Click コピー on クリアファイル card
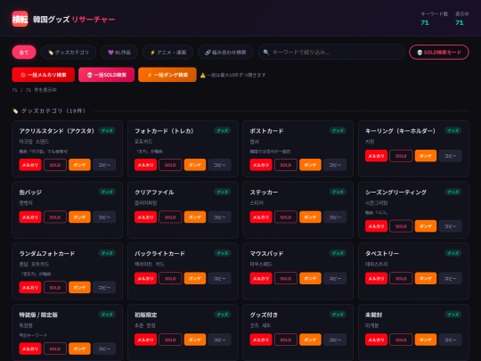The image size is (481, 361). (x=220, y=217)
